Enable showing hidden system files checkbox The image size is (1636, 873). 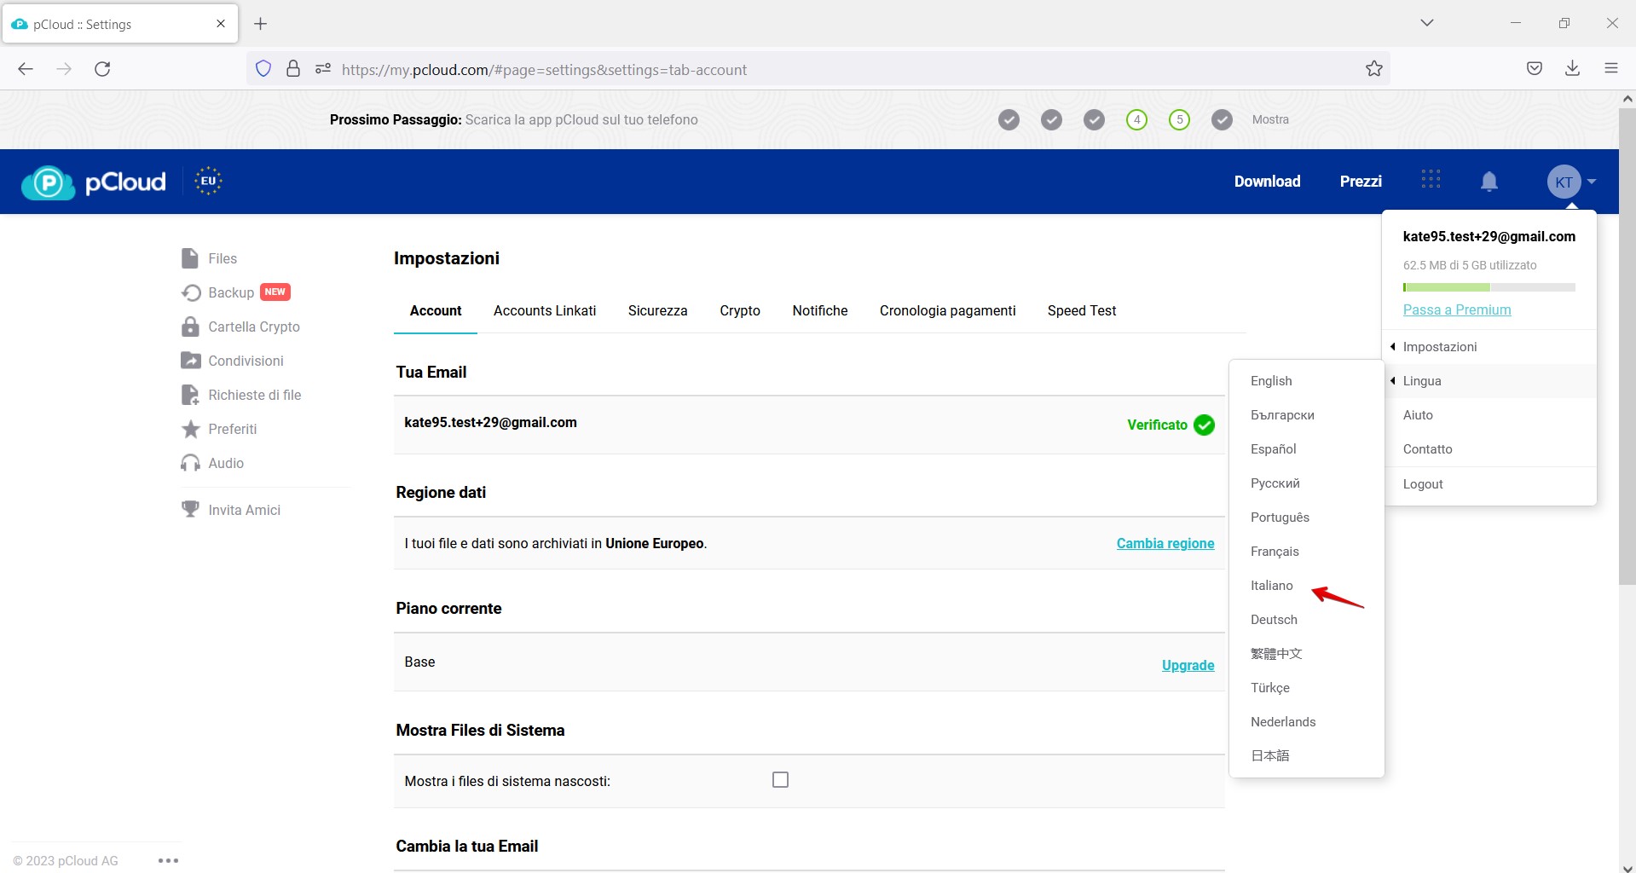tap(780, 779)
